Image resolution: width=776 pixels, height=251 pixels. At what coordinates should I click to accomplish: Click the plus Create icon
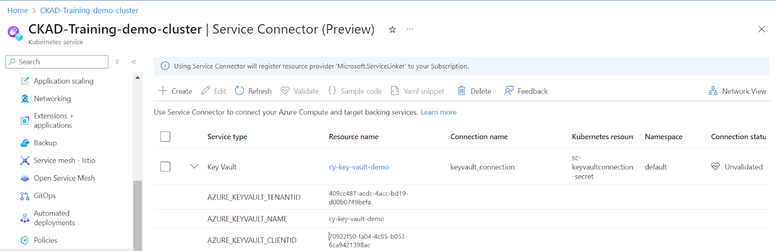[x=163, y=91]
